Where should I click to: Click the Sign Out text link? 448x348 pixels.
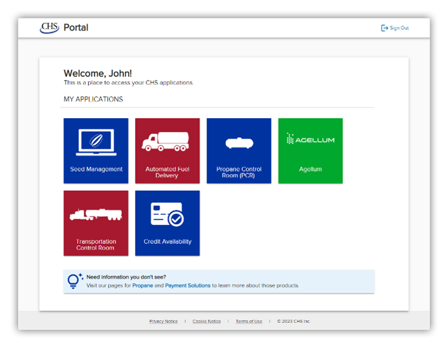pos(399,28)
